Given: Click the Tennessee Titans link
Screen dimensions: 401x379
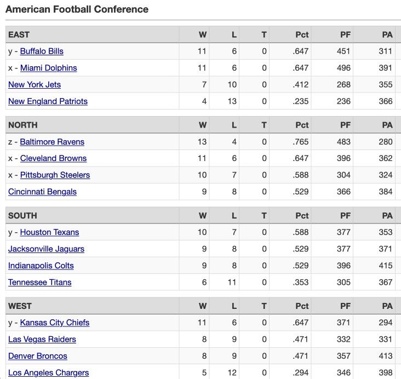Looking at the screenshot, I should point(40,282).
